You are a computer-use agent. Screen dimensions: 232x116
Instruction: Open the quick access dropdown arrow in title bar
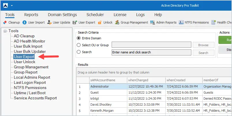pos(12,6)
